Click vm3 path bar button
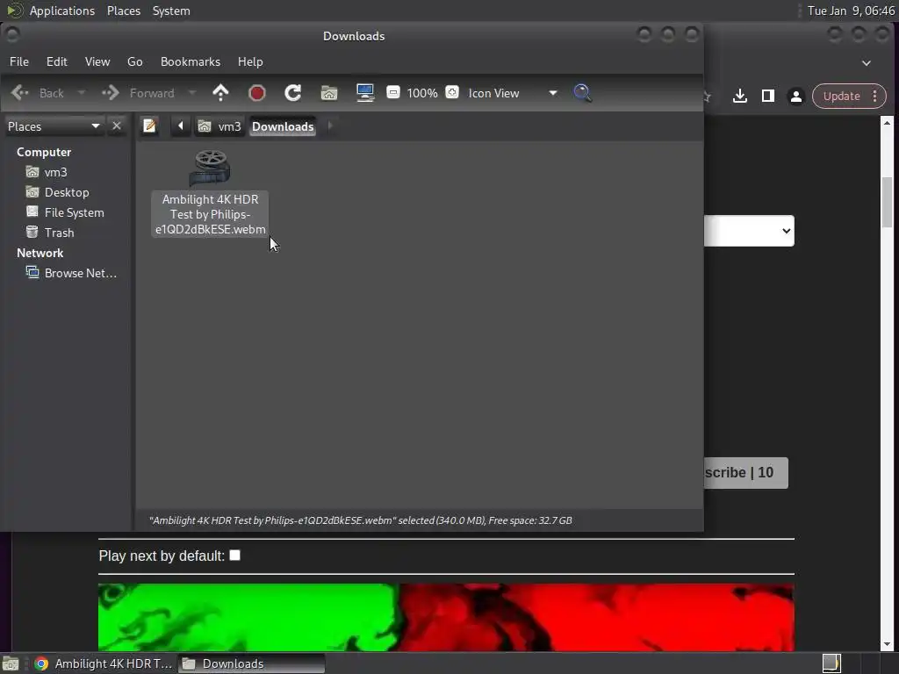 pos(219,126)
